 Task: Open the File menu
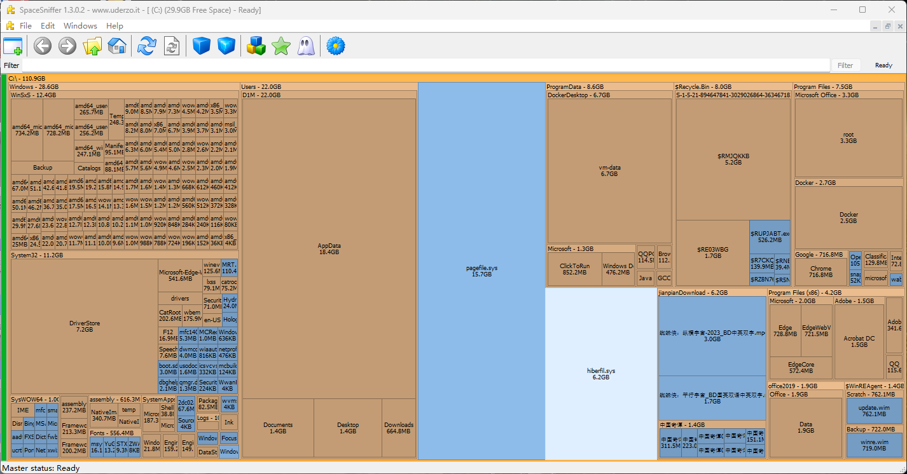tap(25, 26)
